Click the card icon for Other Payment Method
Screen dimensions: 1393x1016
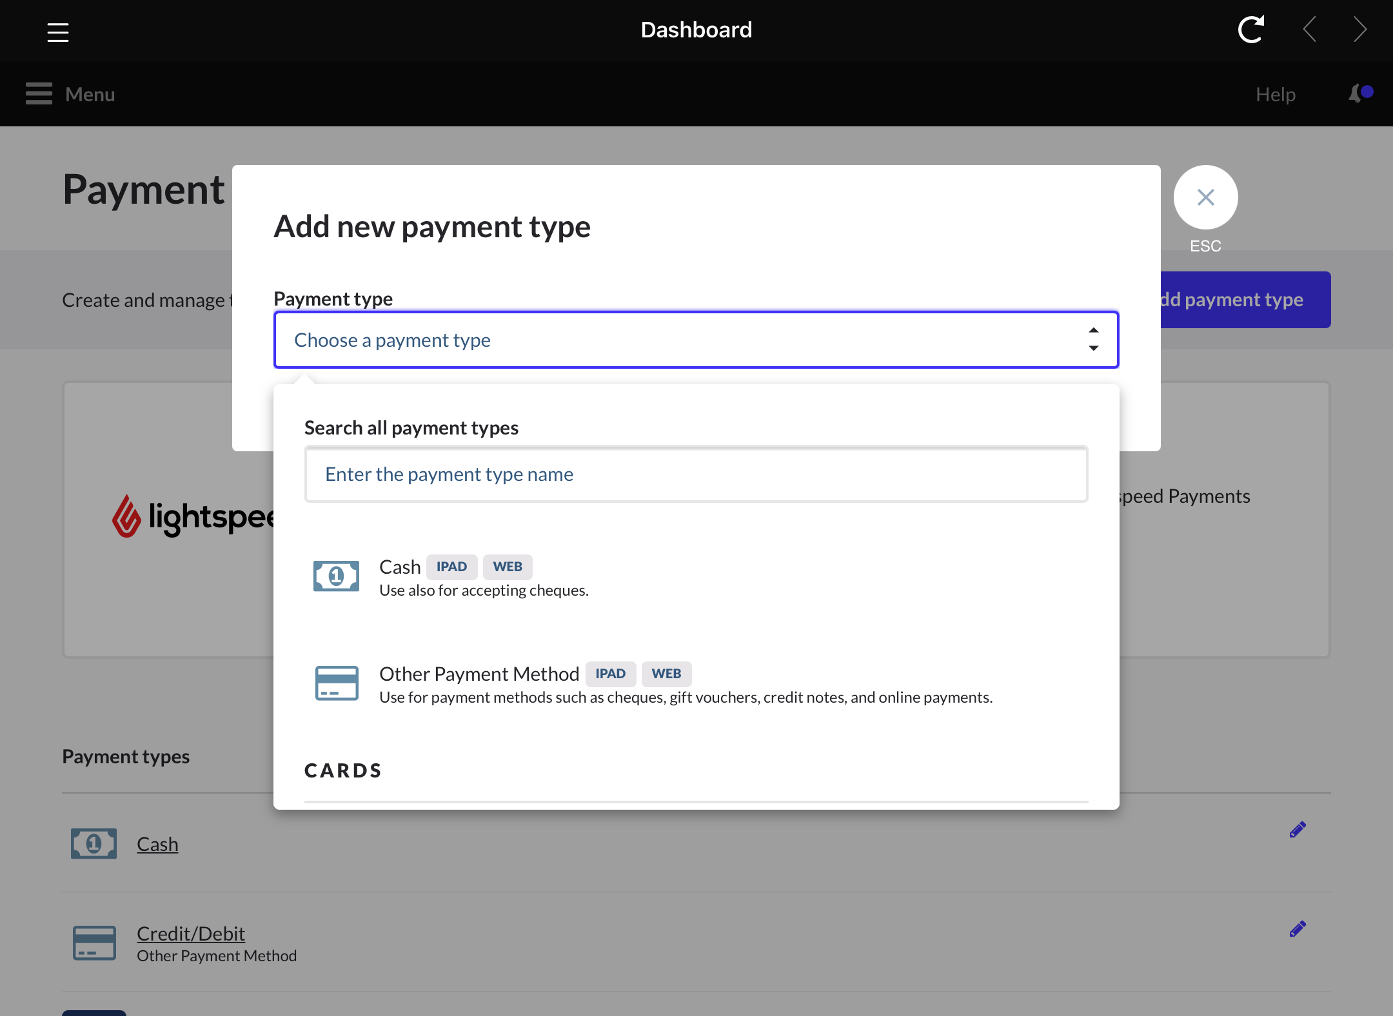337,683
